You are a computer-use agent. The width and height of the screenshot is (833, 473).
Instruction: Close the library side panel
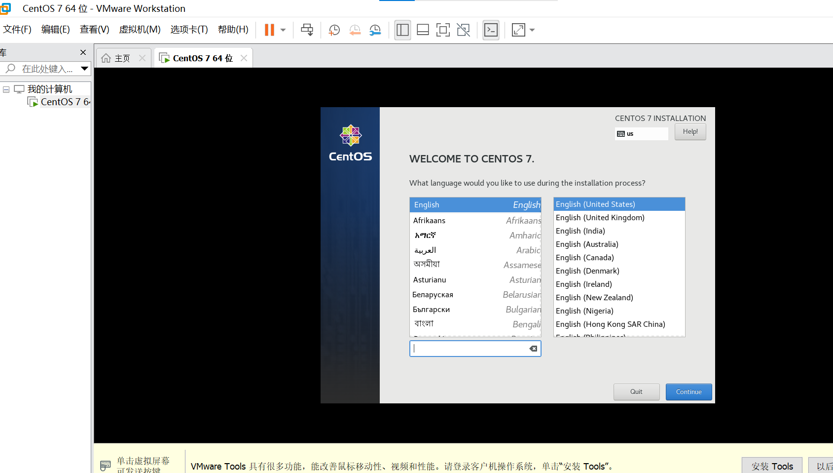(x=83, y=52)
